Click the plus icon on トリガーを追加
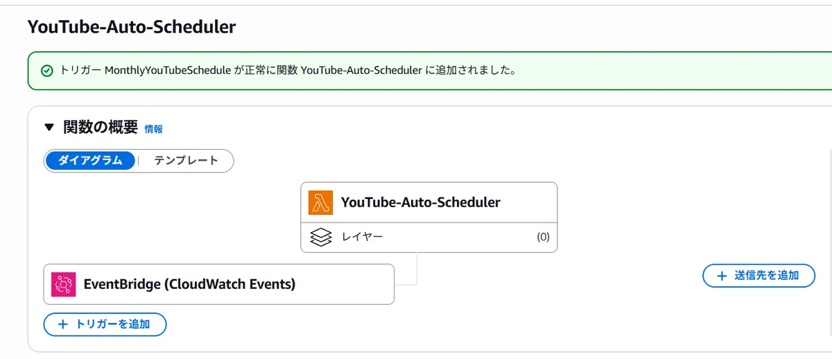 coord(63,324)
